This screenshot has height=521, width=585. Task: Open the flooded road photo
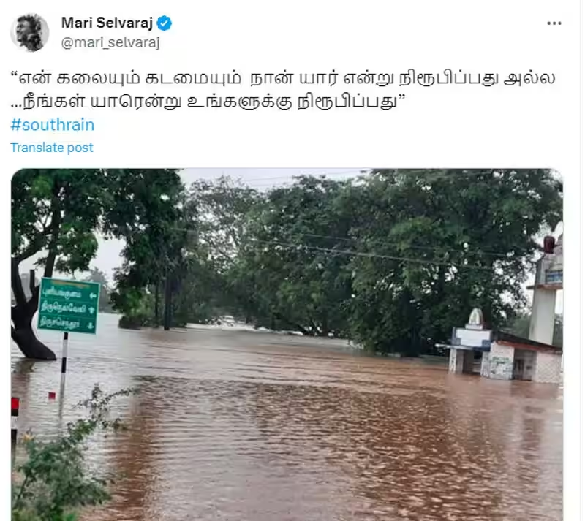point(287,345)
